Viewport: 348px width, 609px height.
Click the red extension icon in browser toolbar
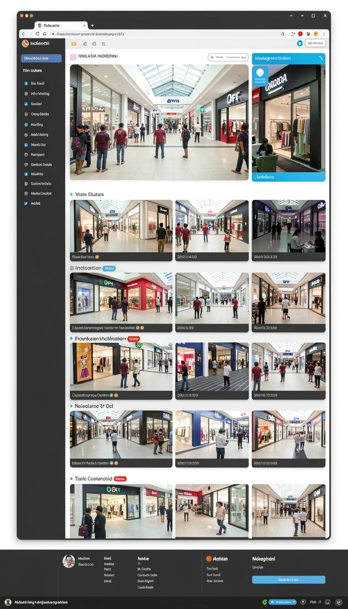click(300, 34)
